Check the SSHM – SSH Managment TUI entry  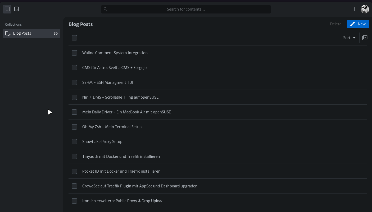(x=74, y=82)
